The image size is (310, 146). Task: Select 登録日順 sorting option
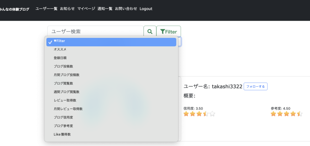coord(60,58)
